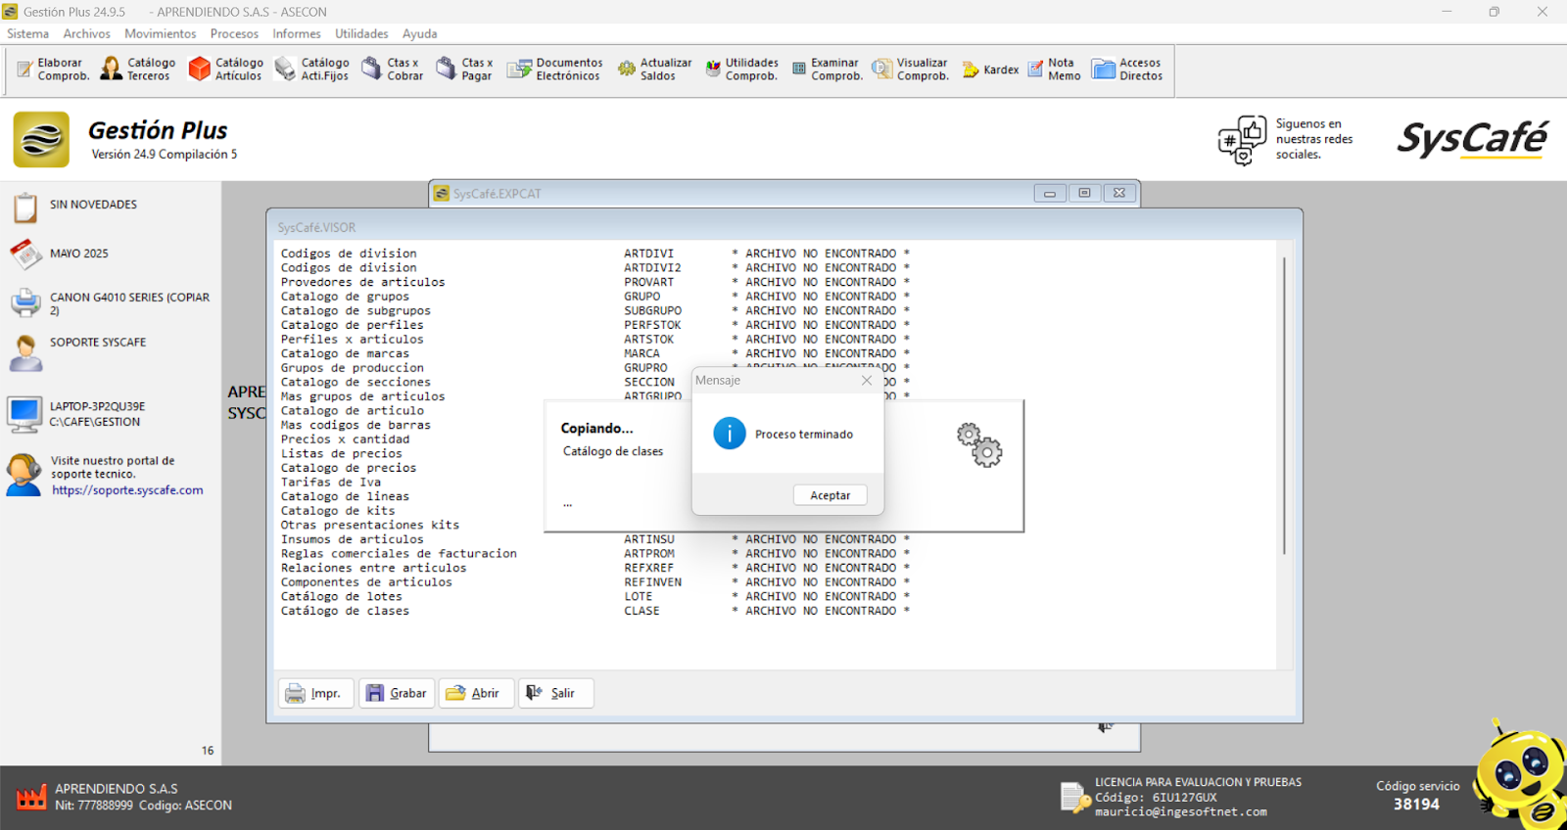Click the Impr. print button
The width and height of the screenshot is (1567, 830).
point(315,693)
